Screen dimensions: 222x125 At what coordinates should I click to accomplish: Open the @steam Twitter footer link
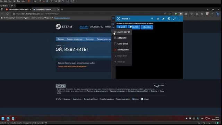pos(145,99)
